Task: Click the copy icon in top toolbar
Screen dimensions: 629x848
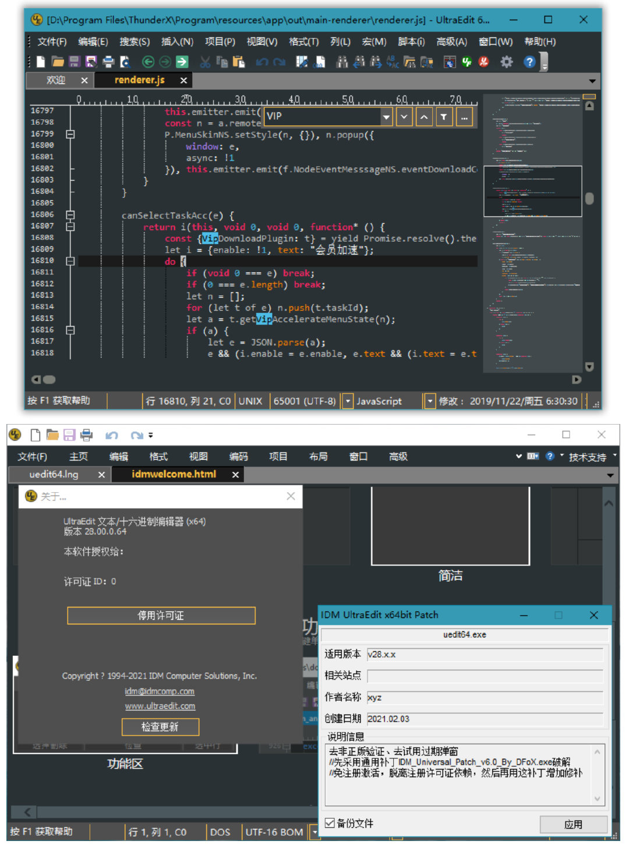Action: [221, 62]
